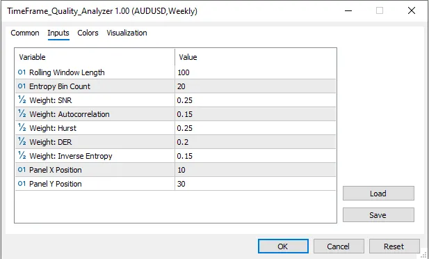Screen dimensions: 429x259
Task: Load a preset with the Load button
Action: (x=378, y=194)
